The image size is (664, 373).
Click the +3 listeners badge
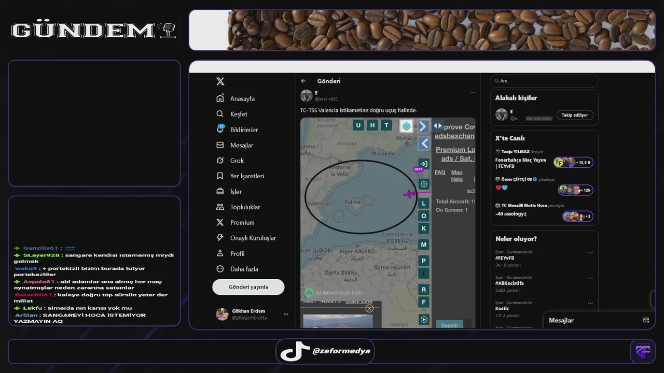578,216
